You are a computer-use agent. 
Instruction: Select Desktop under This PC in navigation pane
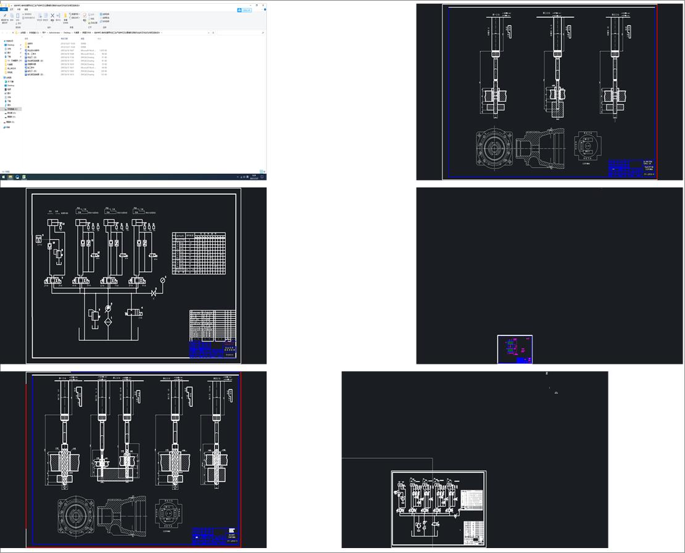click(x=10, y=86)
